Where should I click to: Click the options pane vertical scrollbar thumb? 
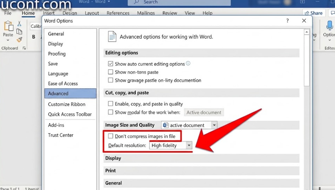[x=307, y=61]
